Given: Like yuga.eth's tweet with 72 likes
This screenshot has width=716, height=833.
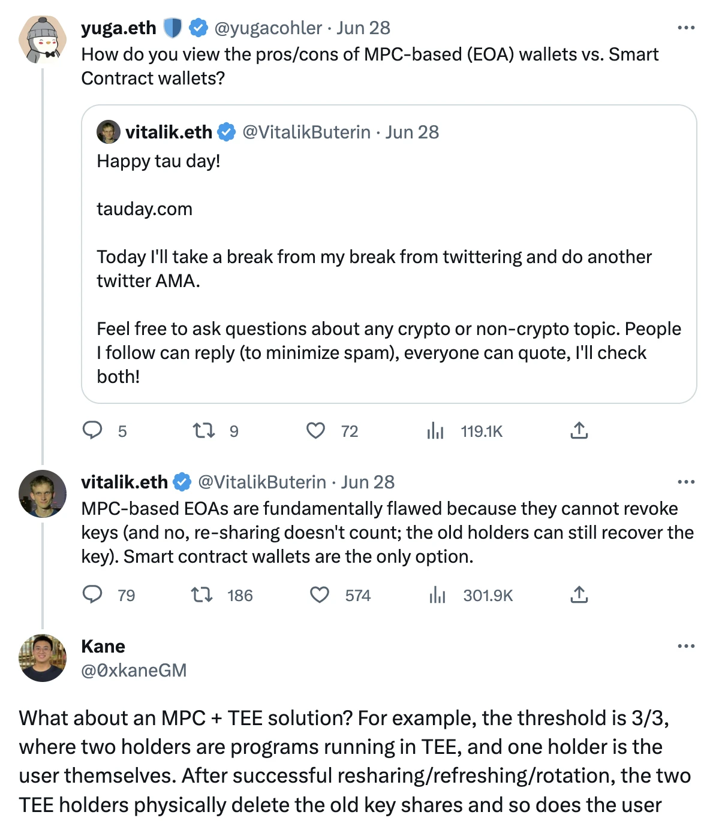Looking at the screenshot, I should pos(316,431).
